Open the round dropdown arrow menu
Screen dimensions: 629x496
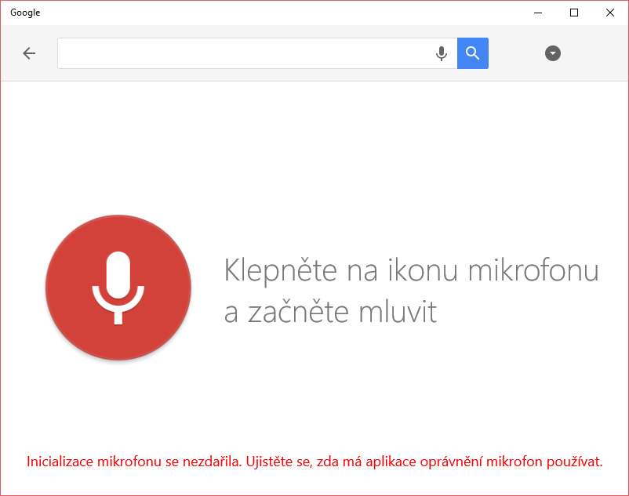pyautogui.click(x=552, y=53)
